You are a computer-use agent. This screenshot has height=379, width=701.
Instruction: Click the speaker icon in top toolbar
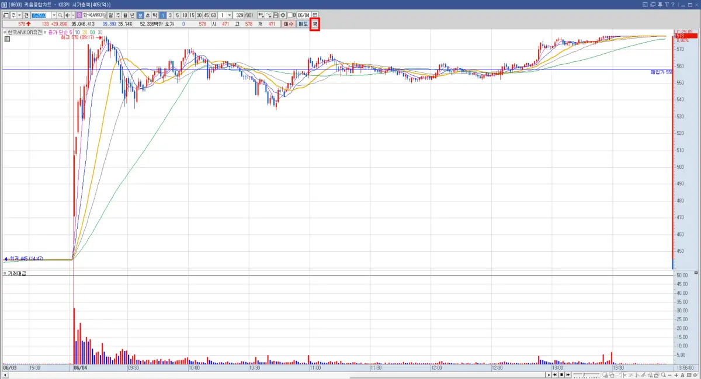(68, 15)
